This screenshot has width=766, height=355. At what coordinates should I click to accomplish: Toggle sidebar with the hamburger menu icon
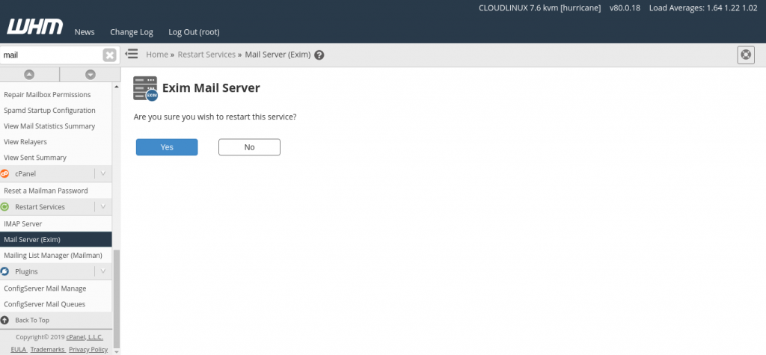132,54
